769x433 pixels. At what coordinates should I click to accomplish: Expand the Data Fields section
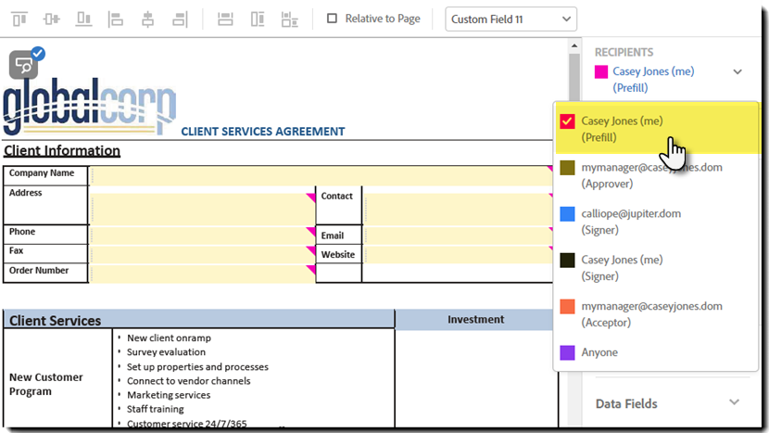tap(735, 402)
